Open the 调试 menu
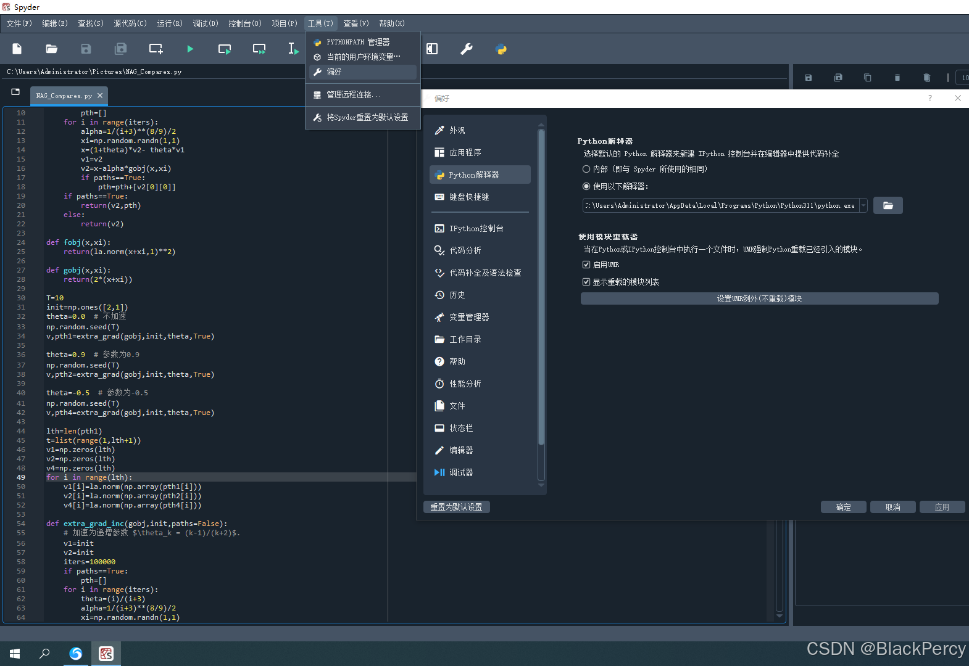The width and height of the screenshot is (969, 666). pyautogui.click(x=206, y=23)
